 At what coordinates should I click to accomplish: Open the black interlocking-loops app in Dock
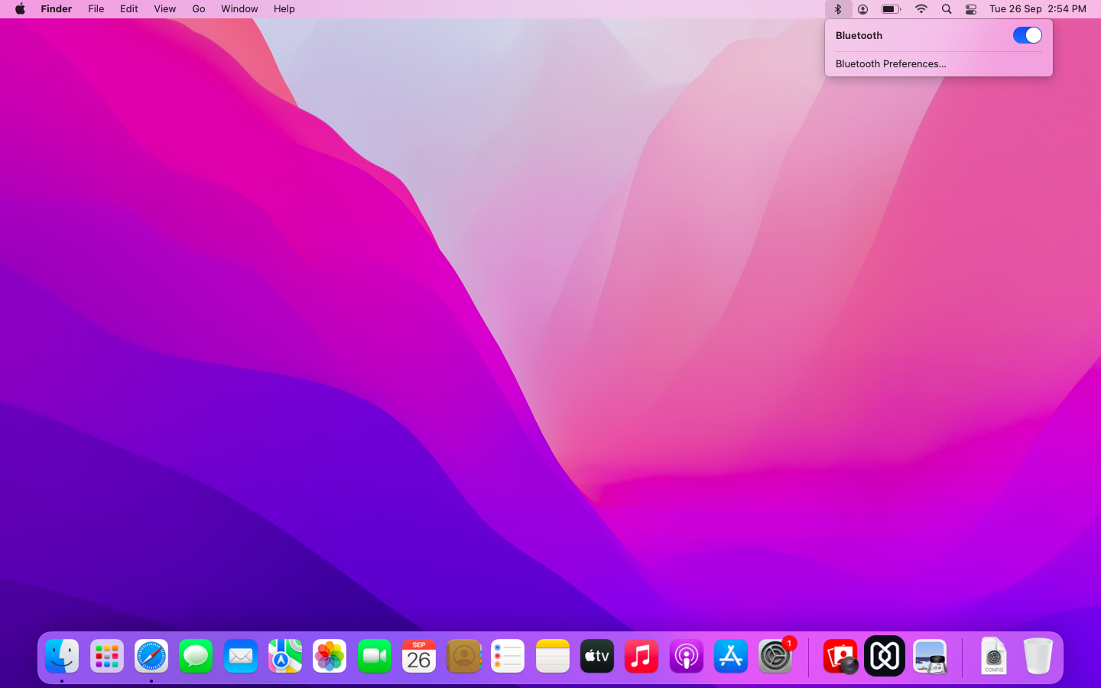click(885, 657)
